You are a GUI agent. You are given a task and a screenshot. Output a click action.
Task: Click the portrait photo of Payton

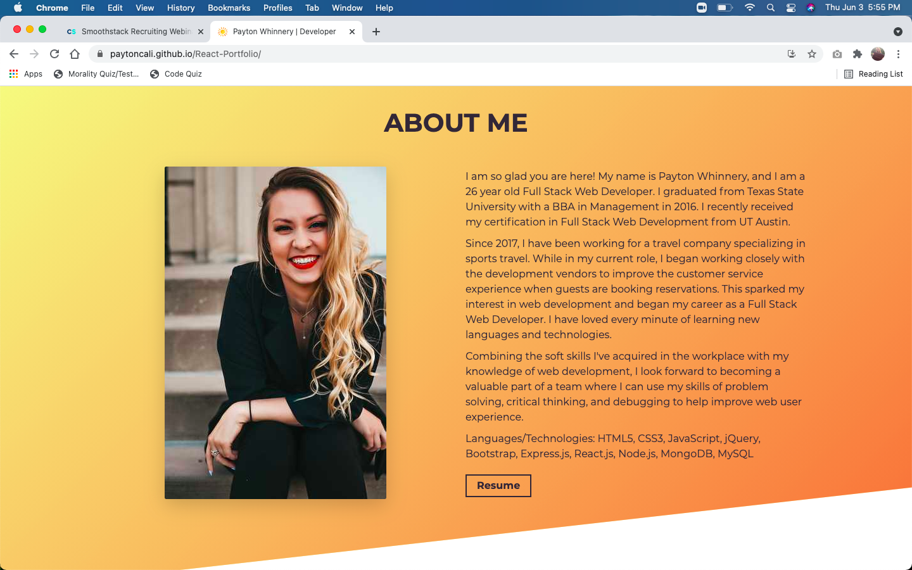[275, 332]
